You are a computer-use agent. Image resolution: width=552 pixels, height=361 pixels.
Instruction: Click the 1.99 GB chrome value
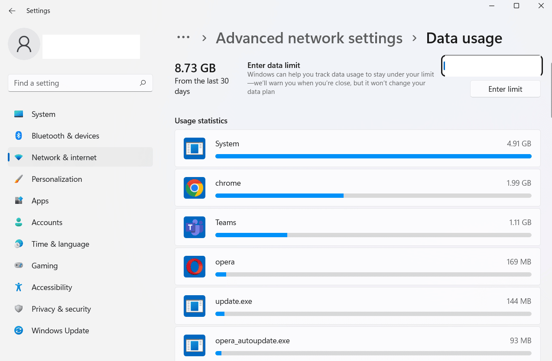[x=519, y=183]
